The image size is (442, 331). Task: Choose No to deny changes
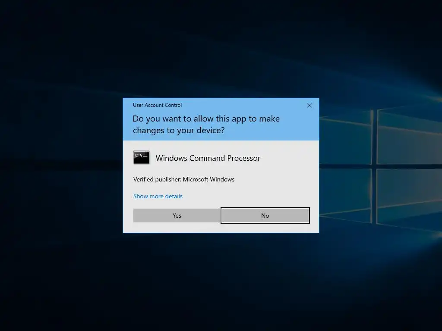[265, 215]
